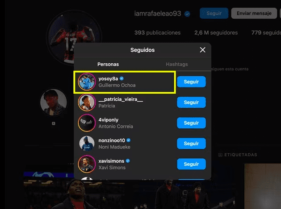Click Noni Madueke profile picture
The image size is (281, 209).
[x=87, y=143]
